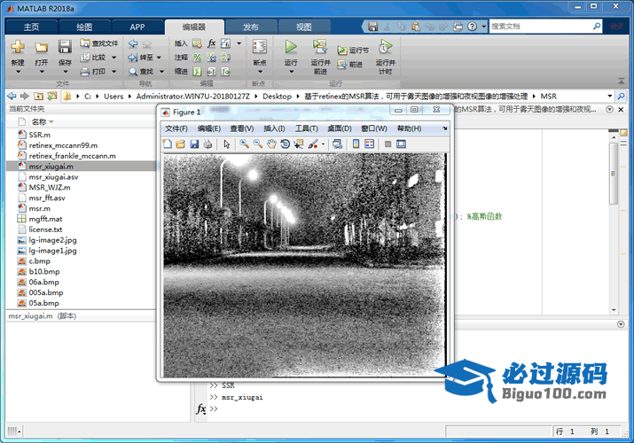Switch to the View (视图) tab
This screenshot has height=443, width=634.
[303, 27]
